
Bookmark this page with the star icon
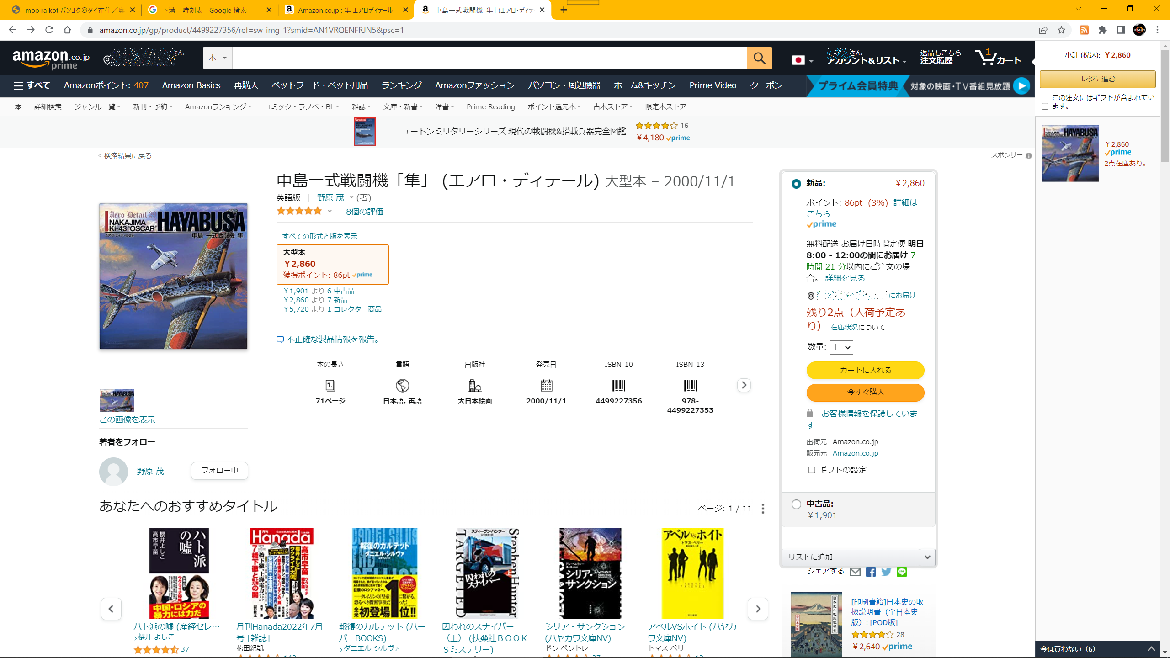(x=1061, y=30)
